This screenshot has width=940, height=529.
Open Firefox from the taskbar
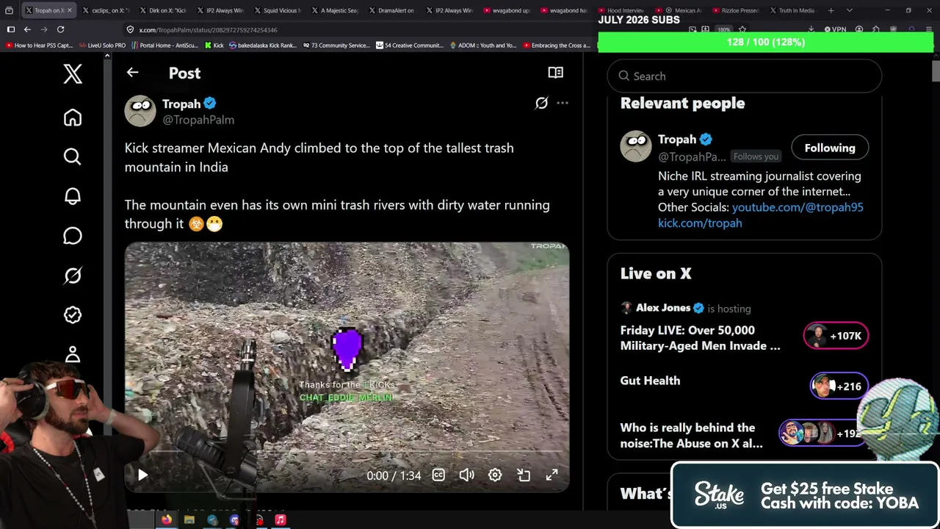pos(167,519)
